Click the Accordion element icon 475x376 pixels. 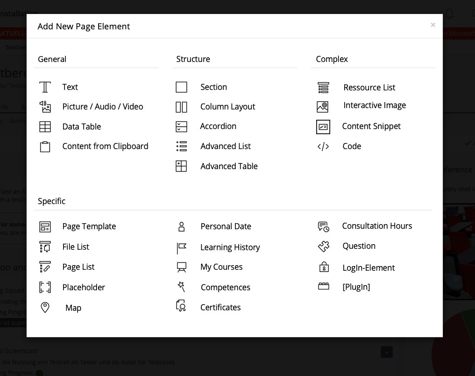[x=181, y=127]
